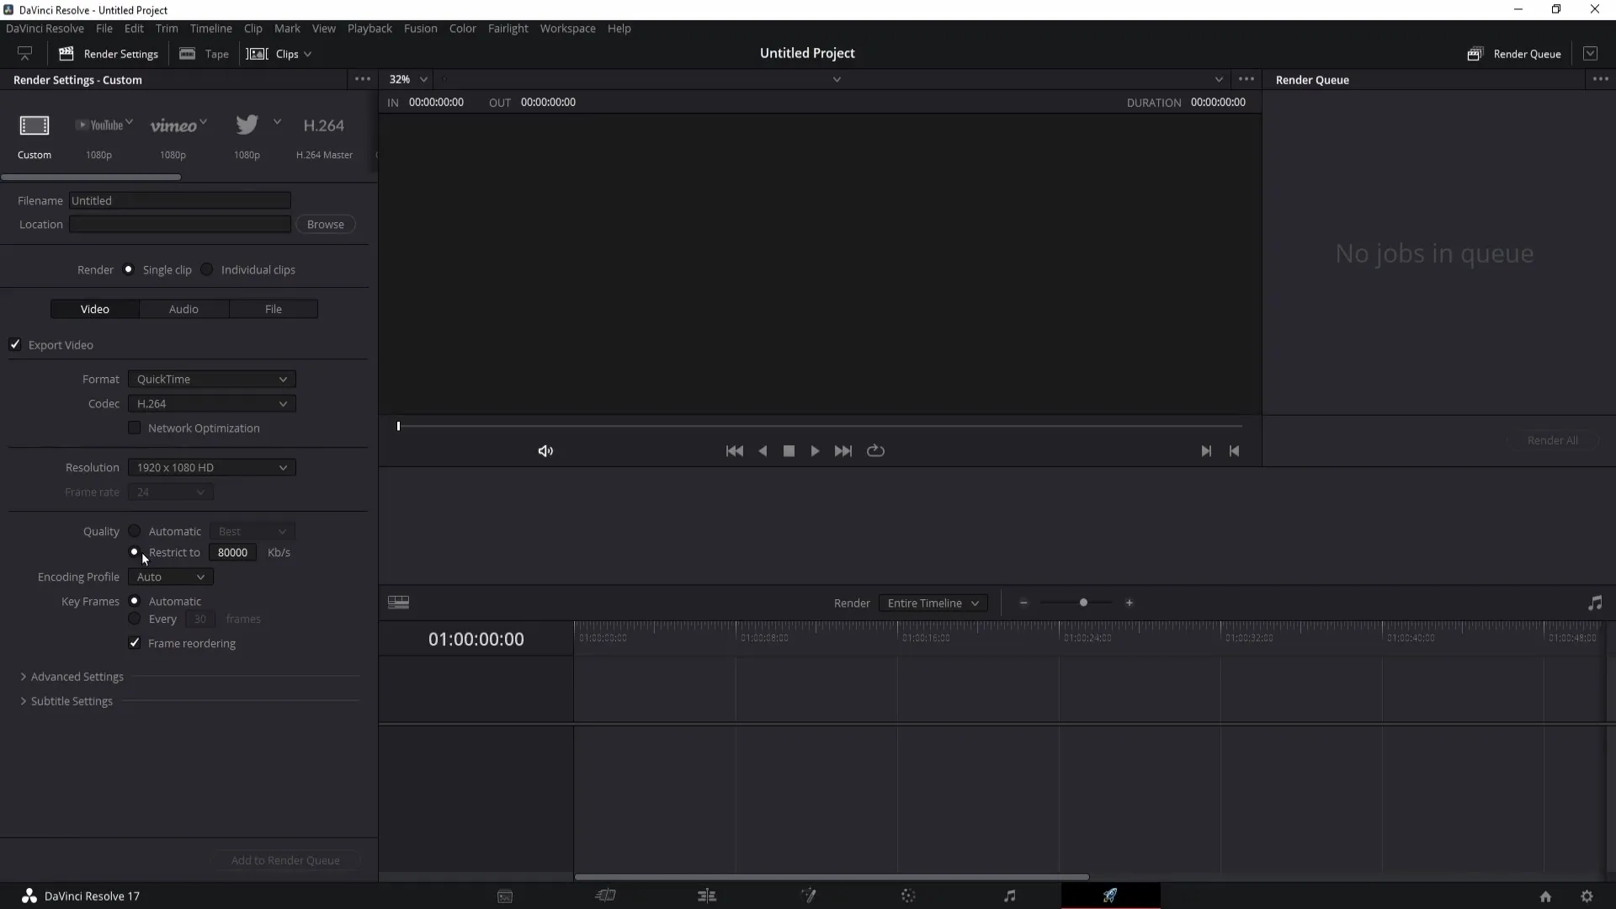Toggle the Export Video checkbox
This screenshot has width=1616, height=909.
[15, 344]
